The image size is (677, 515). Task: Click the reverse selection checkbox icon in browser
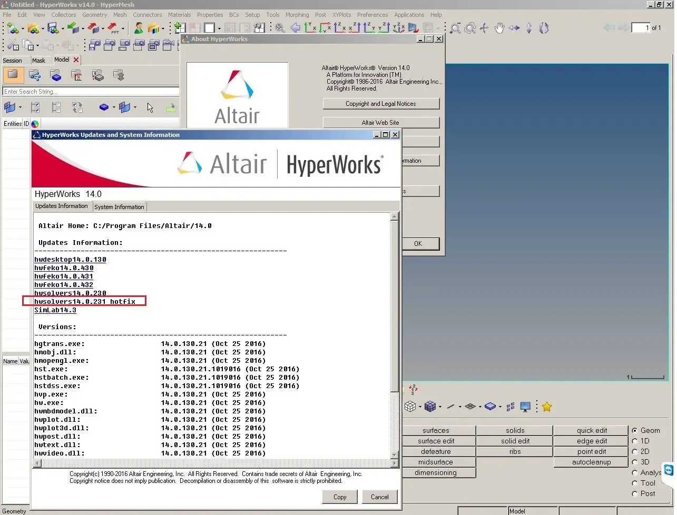click(x=77, y=107)
